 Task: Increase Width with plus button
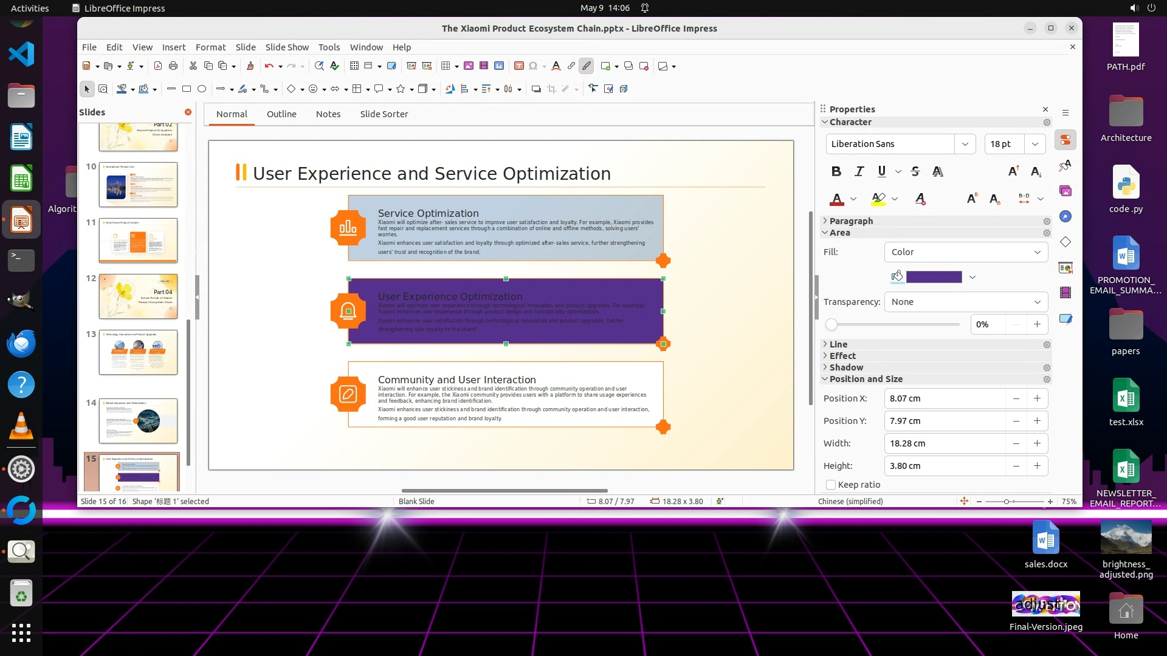coord(1037,443)
